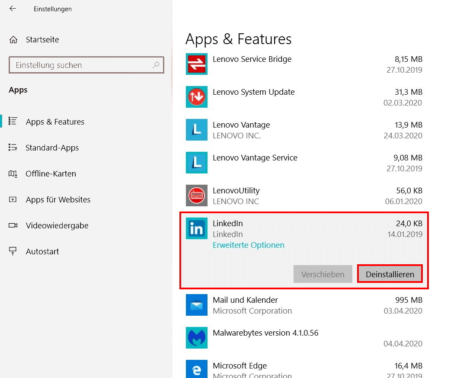460x378 pixels.
Task: Select the Microsoft Edge app name
Action: (240, 366)
